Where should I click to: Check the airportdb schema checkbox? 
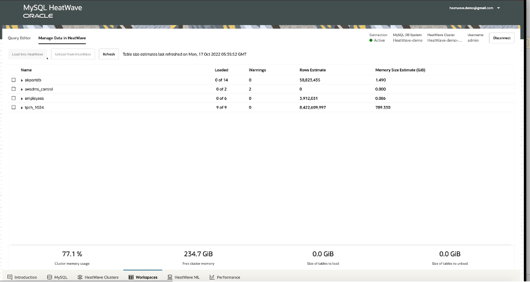pos(13,80)
